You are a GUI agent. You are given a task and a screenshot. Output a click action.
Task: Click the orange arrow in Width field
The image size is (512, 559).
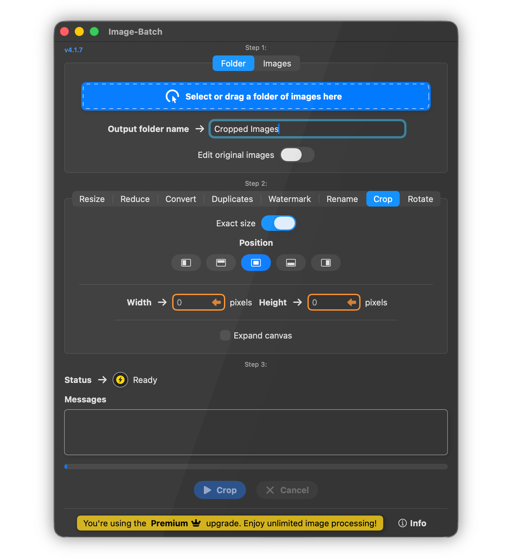217,302
